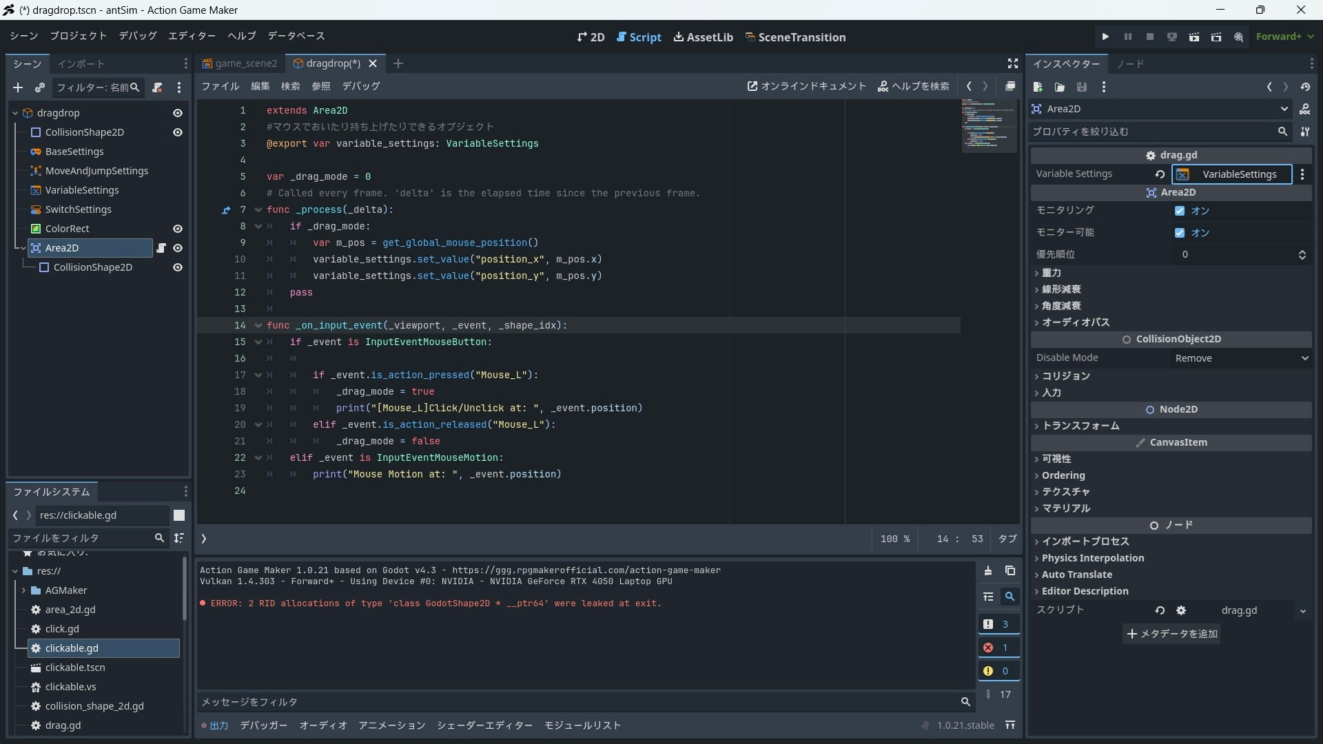Open script attached to Area2D node
Screen dimensions: 1323x744
pos(161,248)
